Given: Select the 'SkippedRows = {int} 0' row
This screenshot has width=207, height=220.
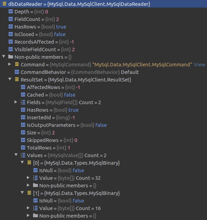Looking at the screenshot, I should 52,140.
